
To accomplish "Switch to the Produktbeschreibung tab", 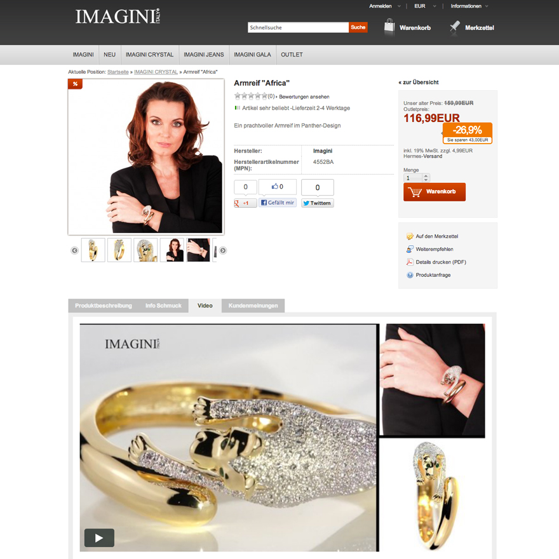I will tap(104, 306).
